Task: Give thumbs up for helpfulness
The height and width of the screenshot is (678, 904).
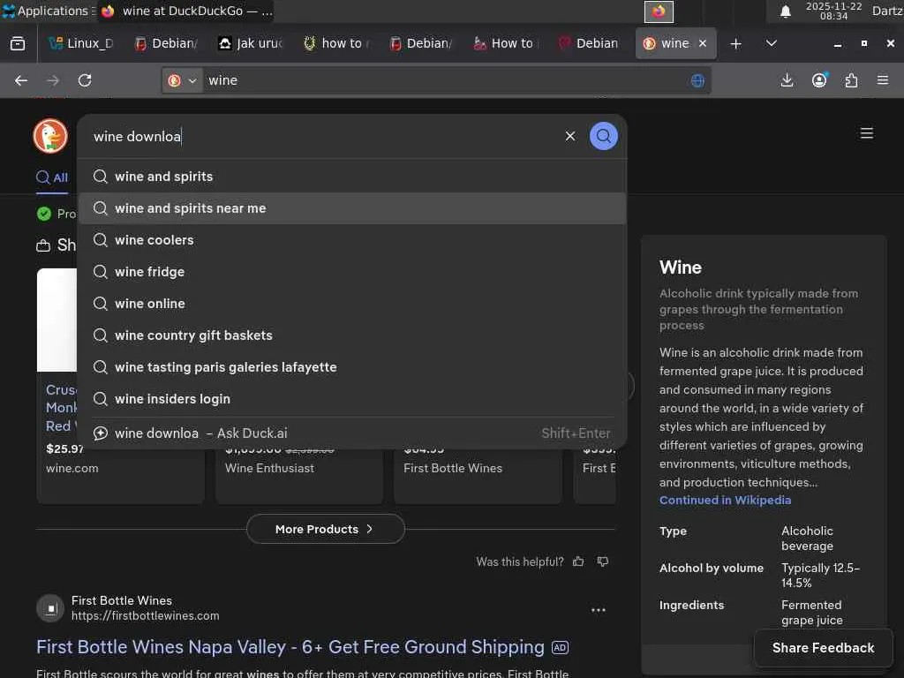Action: pos(578,561)
